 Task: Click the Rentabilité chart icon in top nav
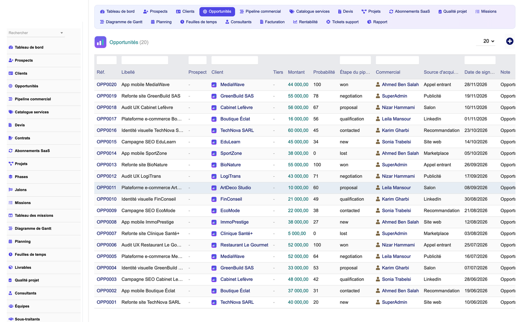295,22
